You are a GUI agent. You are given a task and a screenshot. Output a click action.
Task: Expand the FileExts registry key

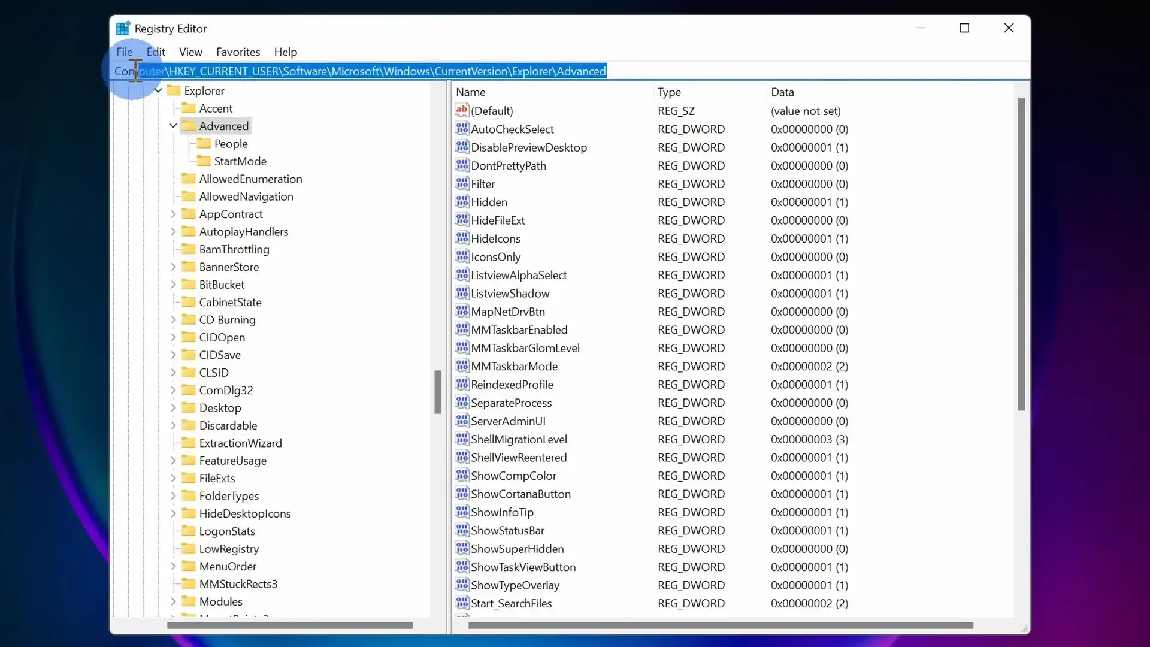(173, 478)
